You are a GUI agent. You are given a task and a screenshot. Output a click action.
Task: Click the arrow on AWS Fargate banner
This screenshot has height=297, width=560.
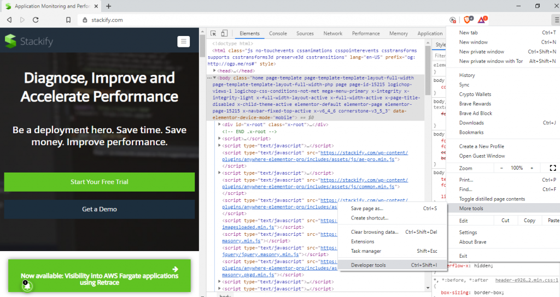coord(175,269)
